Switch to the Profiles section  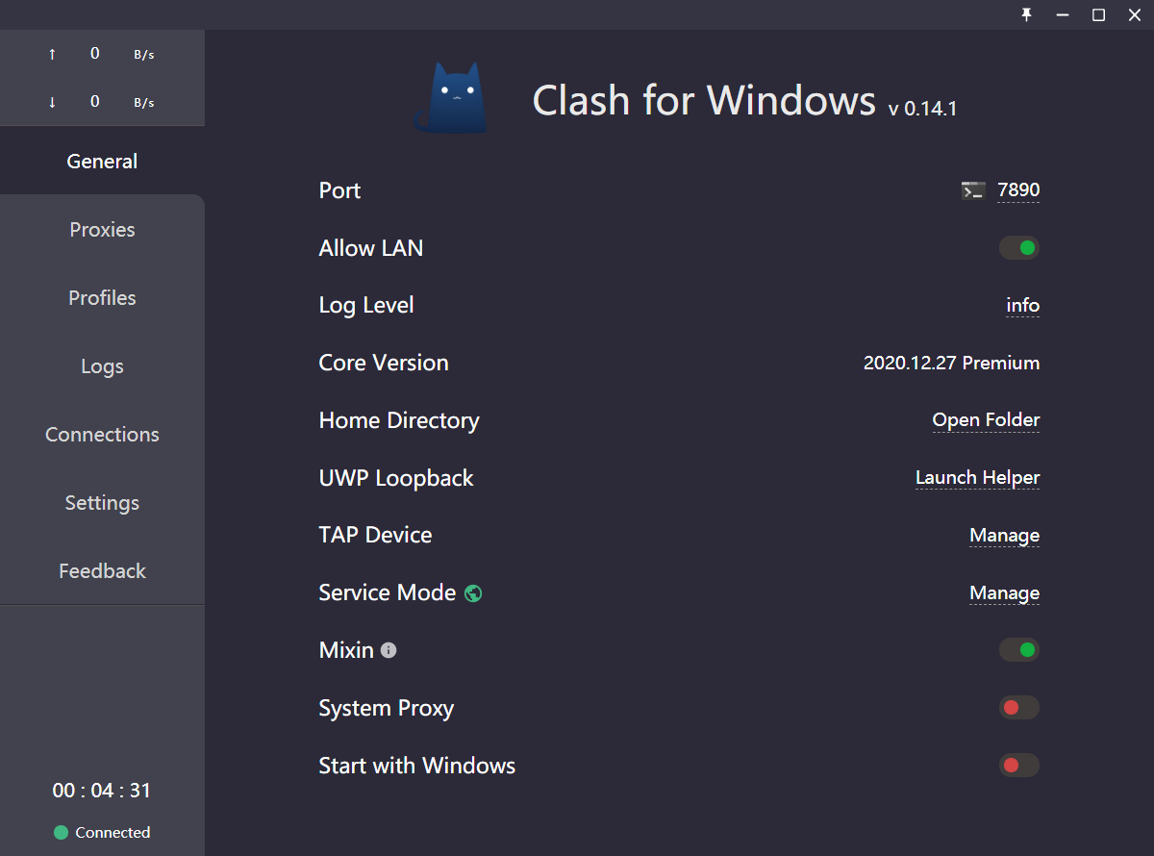(x=102, y=298)
